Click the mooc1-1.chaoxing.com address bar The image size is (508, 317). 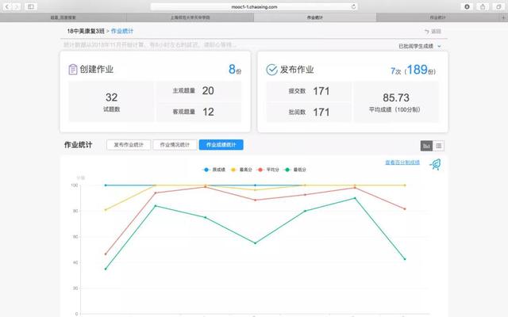[x=254, y=6]
